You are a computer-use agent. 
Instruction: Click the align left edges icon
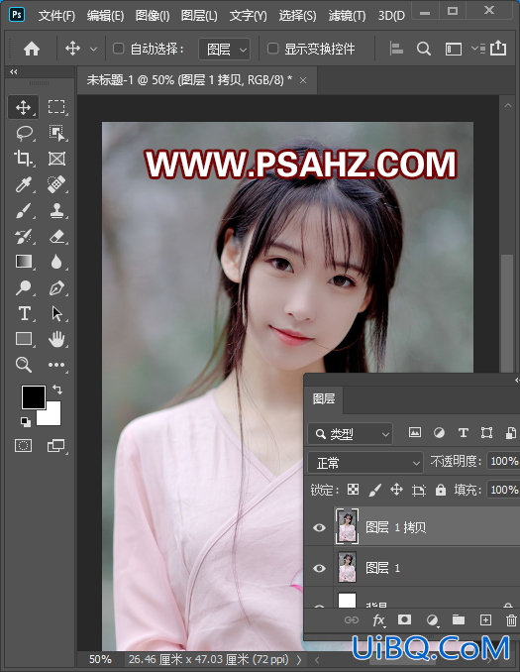click(396, 49)
